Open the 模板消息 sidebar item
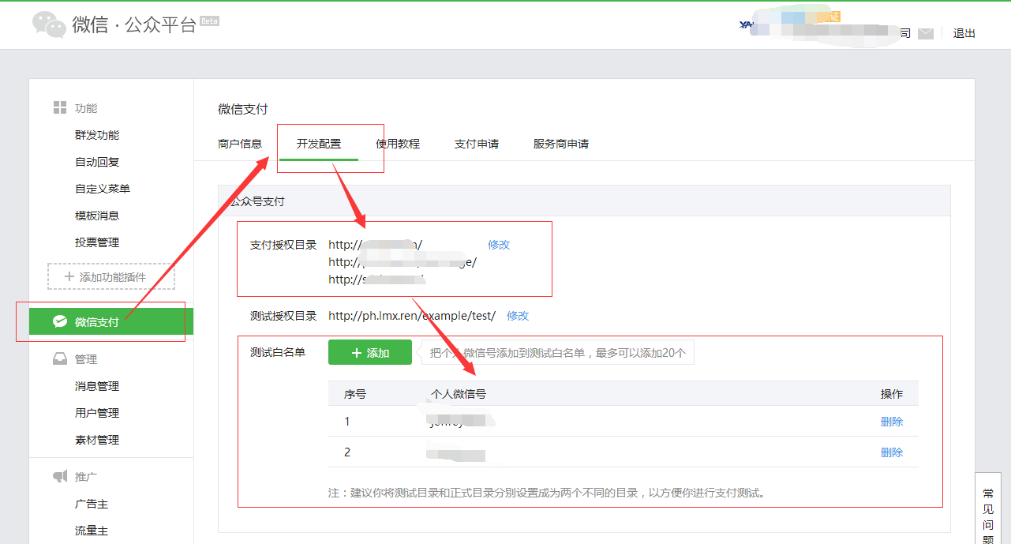Screen dimensions: 1011x544 (97, 216)
